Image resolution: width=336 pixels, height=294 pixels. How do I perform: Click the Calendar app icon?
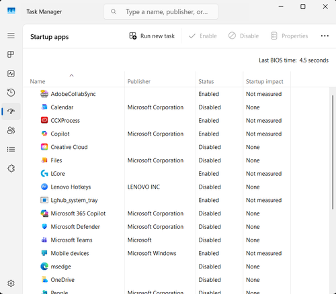coord(44,107)
